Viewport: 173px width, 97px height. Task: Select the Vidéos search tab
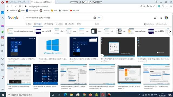59,24
